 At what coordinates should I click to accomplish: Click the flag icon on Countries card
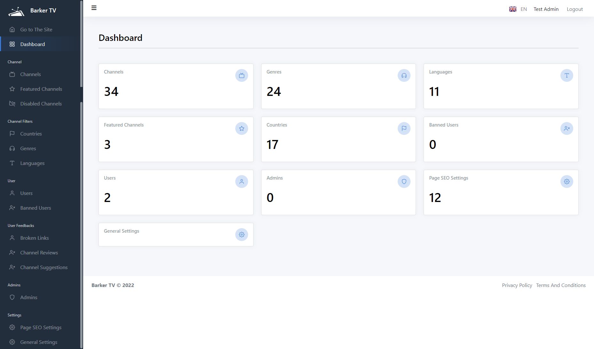click(x=404, y=128)
